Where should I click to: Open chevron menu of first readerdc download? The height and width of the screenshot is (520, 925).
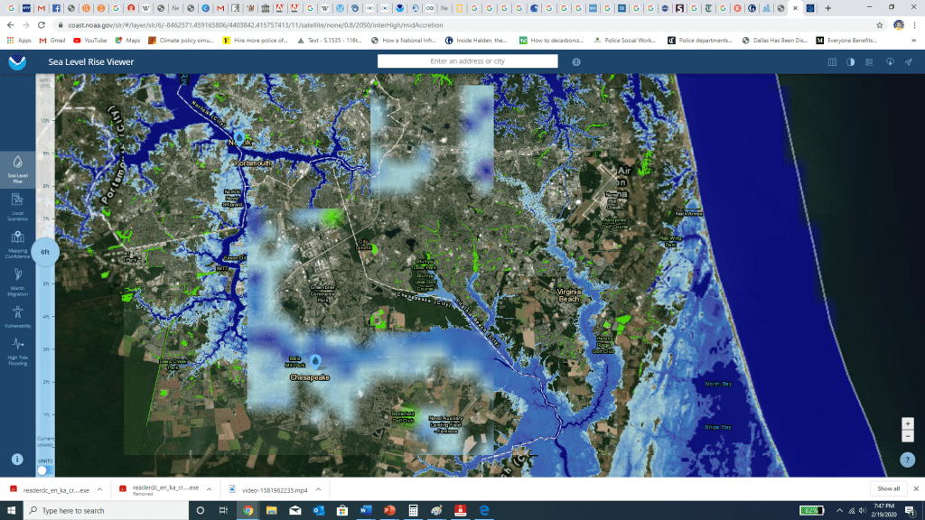click(98, 489)
